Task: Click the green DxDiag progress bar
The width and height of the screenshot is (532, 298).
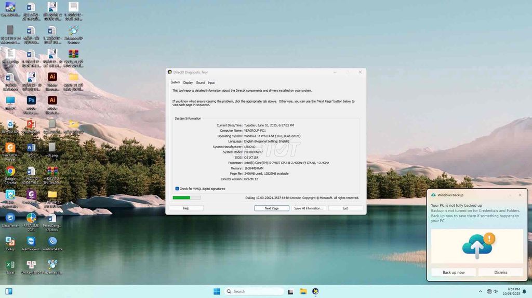Action: (187, 198)
